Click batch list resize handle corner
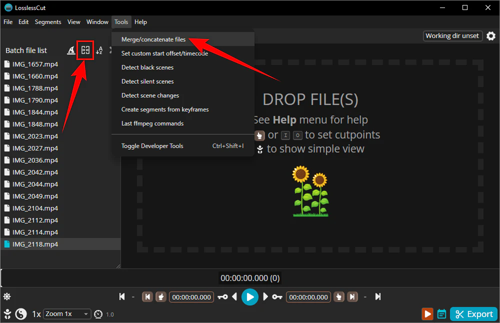The image size is (500, 323). 118,266
